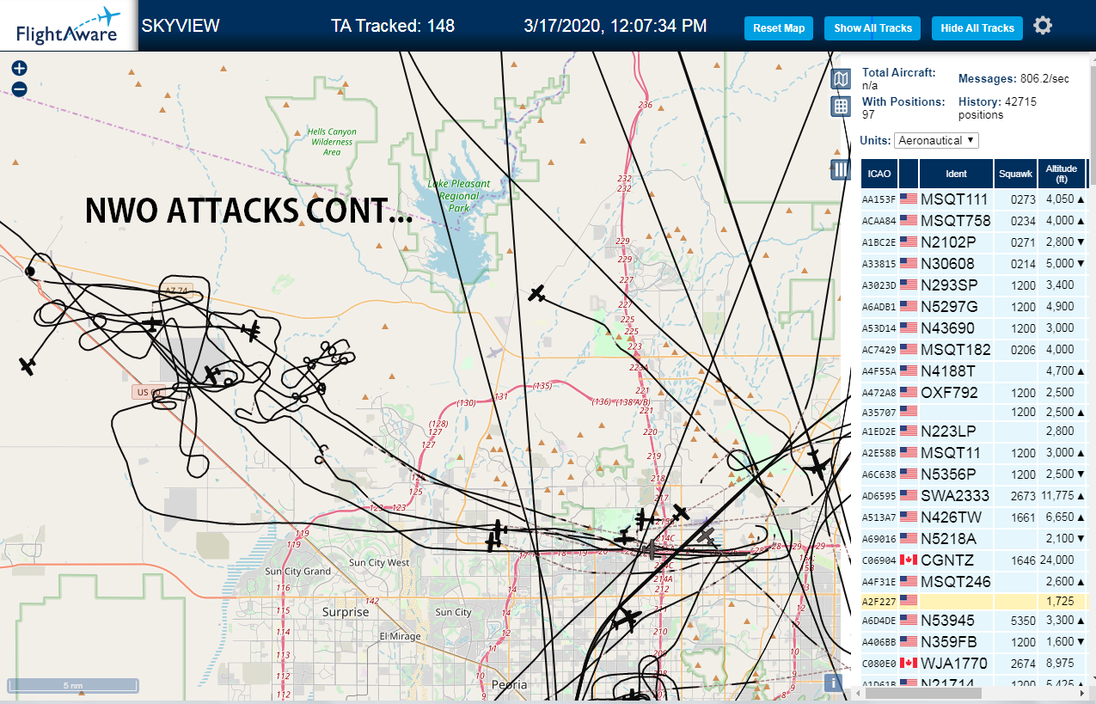Select the leftmost aircraft icon on the map

tap(28, 366)
